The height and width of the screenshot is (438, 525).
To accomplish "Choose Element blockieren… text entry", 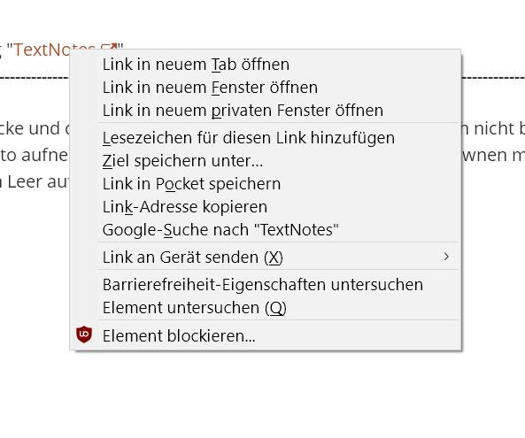I will (x=179, y=336).
